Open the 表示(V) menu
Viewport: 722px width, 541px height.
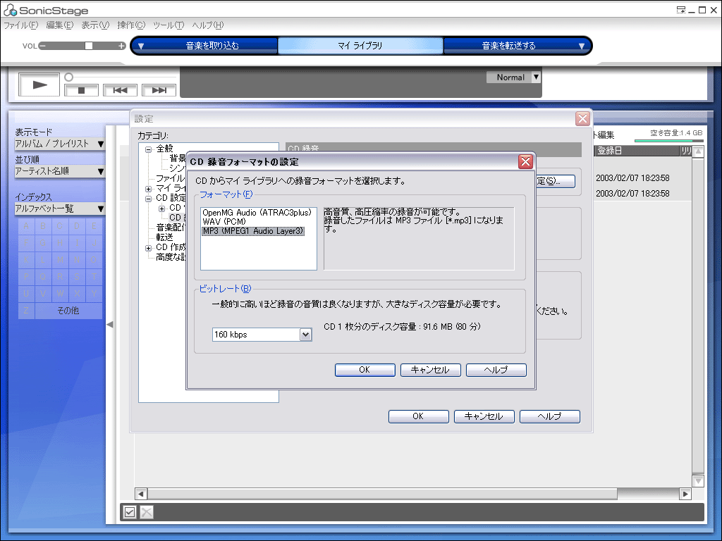pyautogui.click(x=95, y=25)
